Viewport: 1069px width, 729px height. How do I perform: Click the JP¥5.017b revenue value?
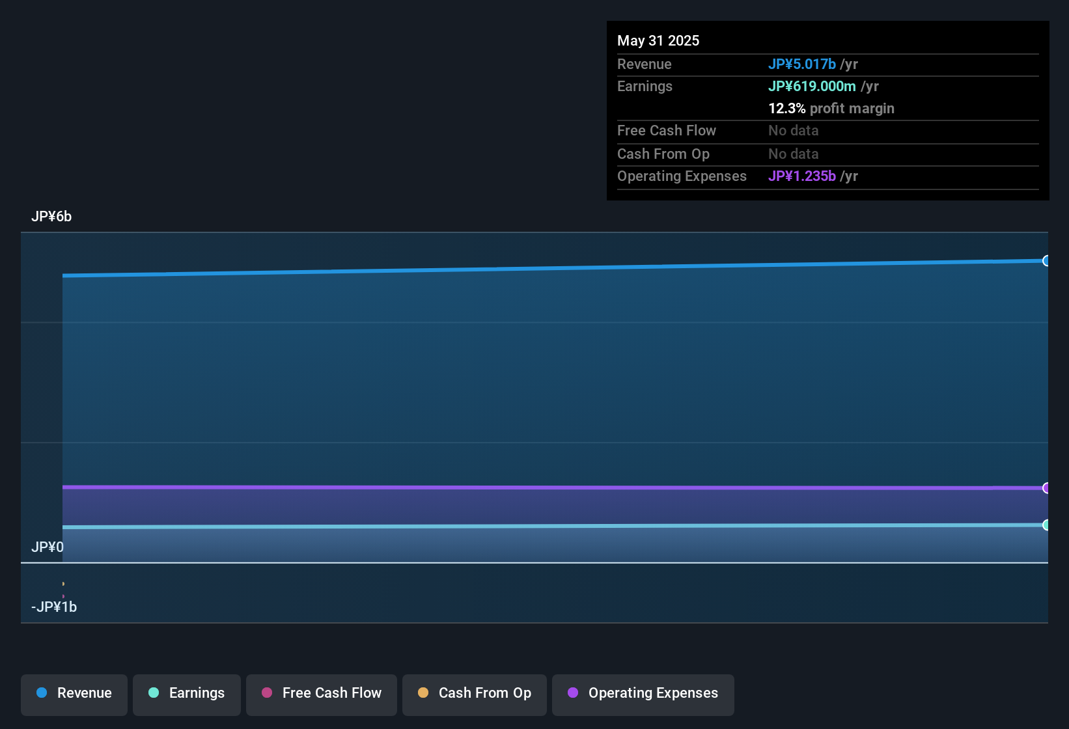[802, 64]
